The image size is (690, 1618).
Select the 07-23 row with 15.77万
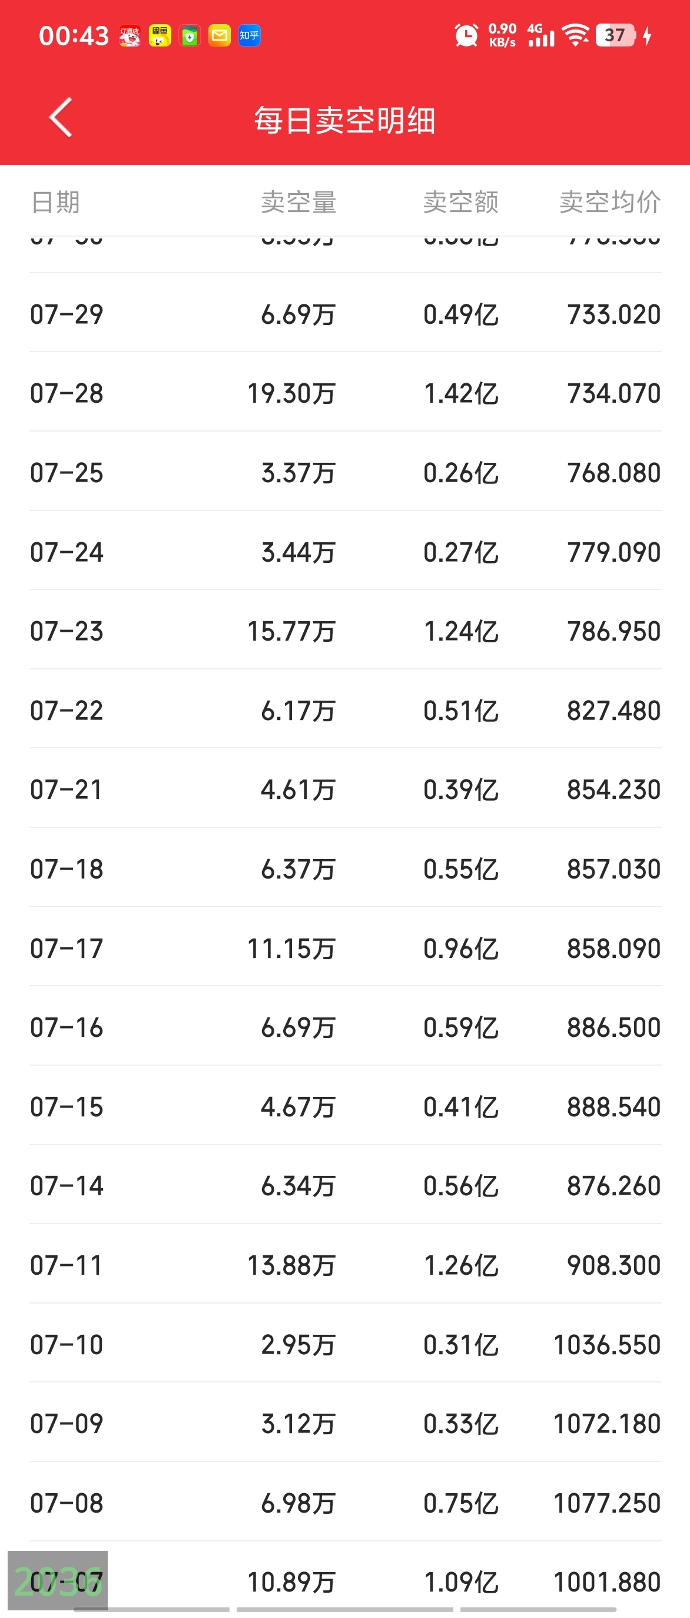pos(346,629)
